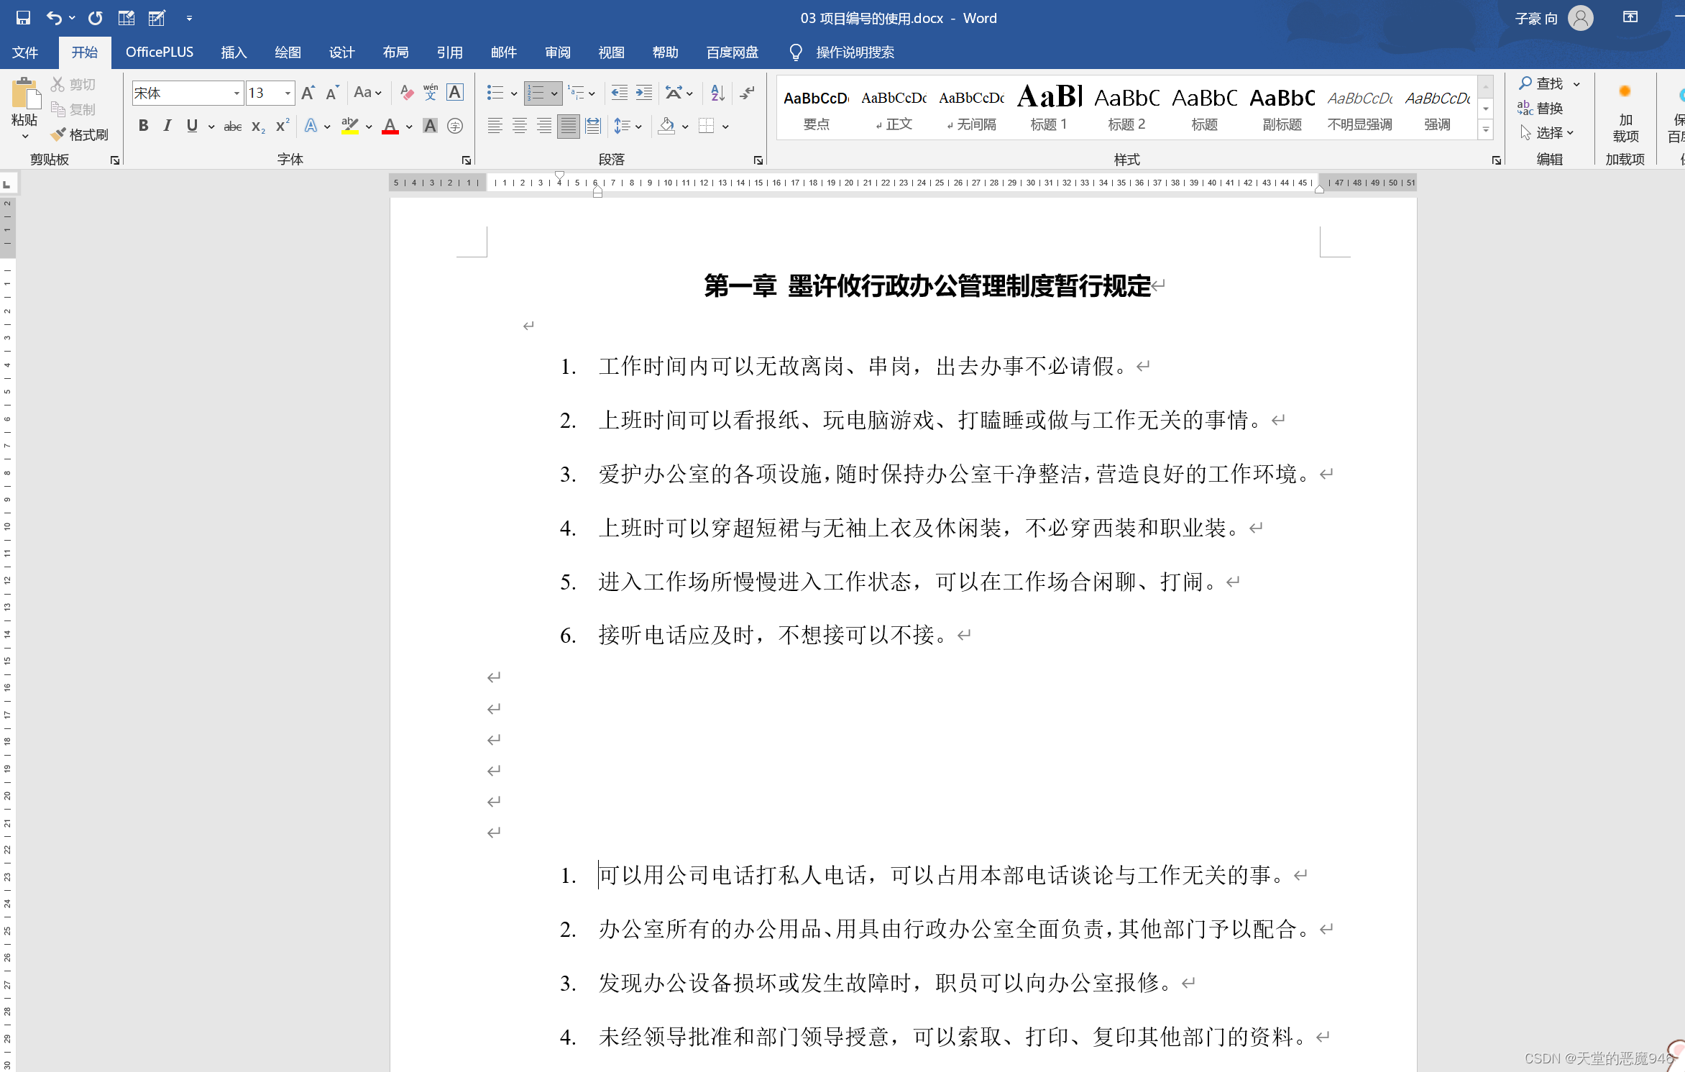Open the 文件 file tab

(25, 52)
